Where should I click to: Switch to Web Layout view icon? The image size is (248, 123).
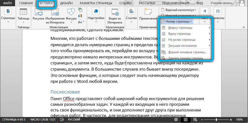195,120
